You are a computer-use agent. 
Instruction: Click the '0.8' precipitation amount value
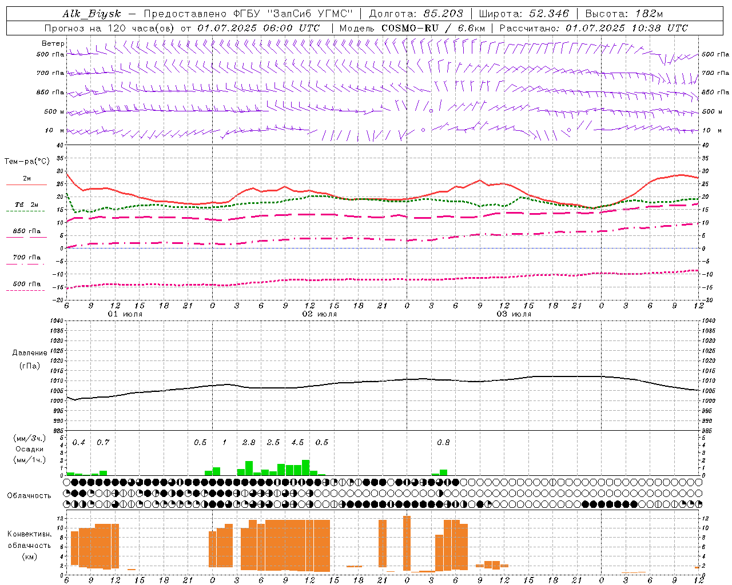coord(443,442)
